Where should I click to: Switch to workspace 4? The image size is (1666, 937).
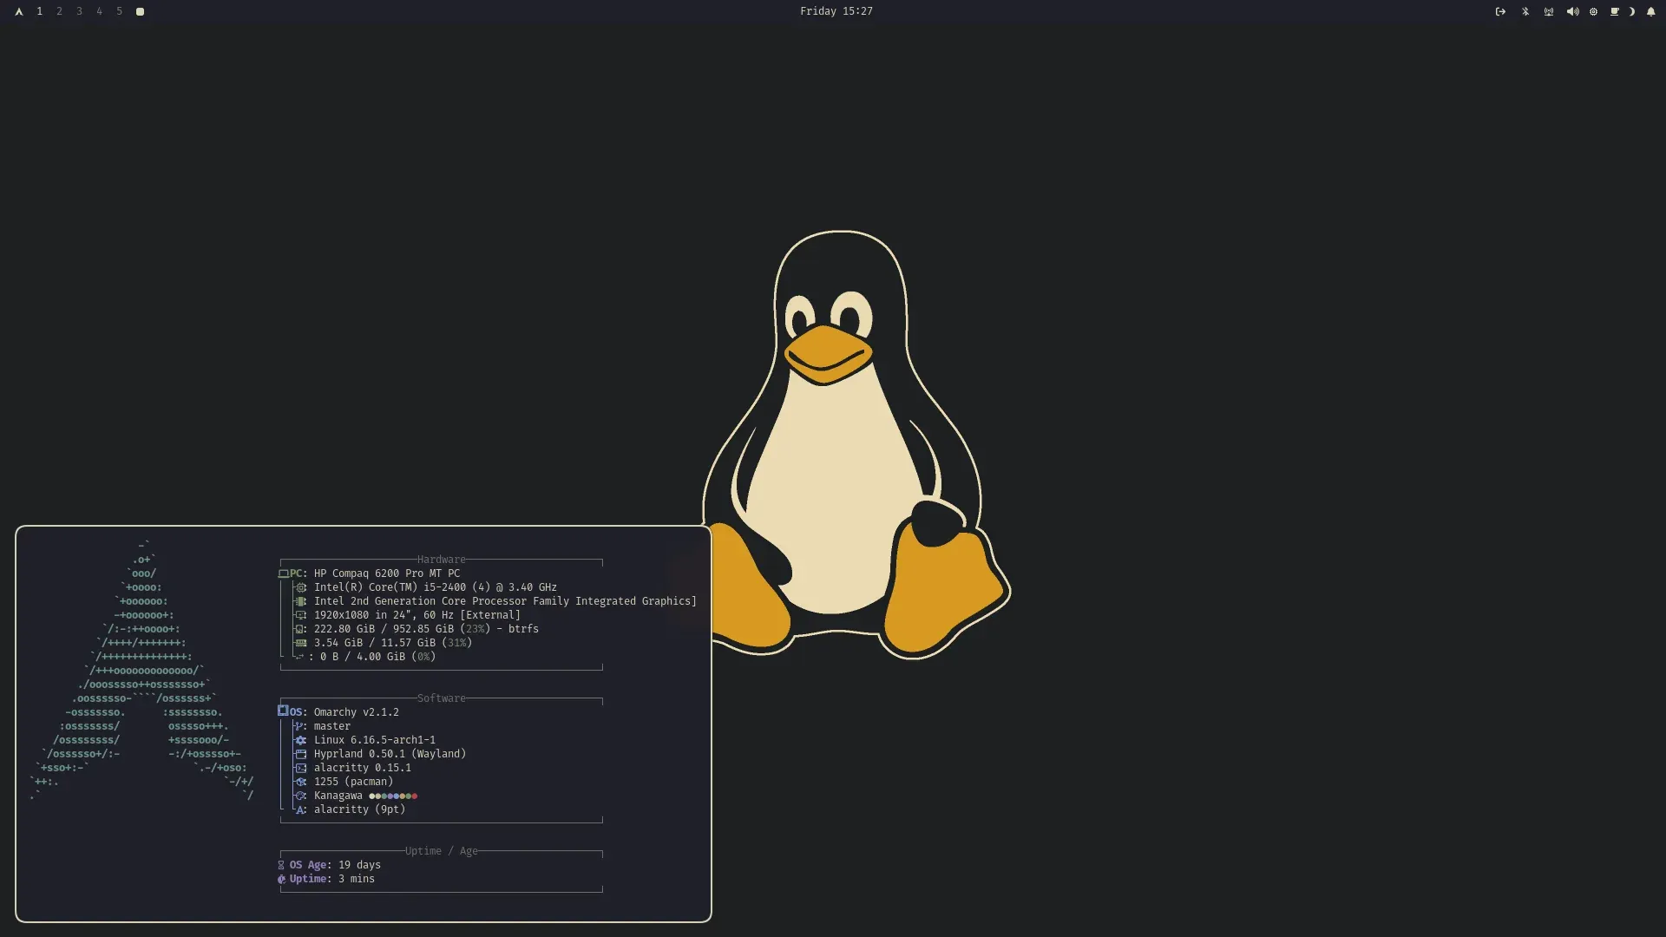[99, 11]
